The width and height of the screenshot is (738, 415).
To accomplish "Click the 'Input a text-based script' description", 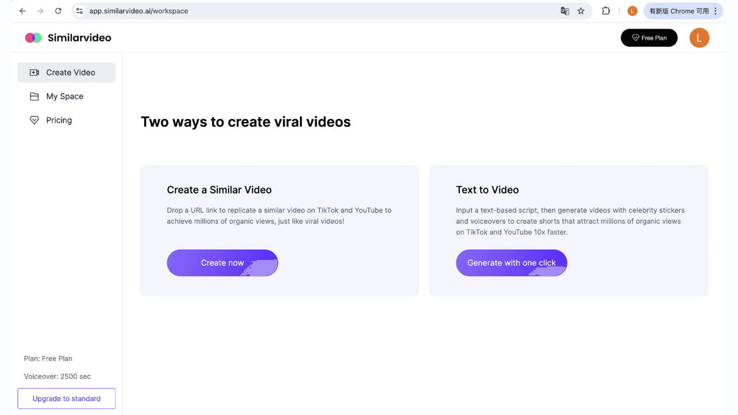I will pyautogui.click(x=570, y=221).
